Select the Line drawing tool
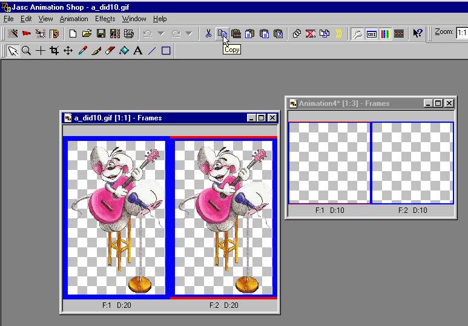 (x=152, y=51)
